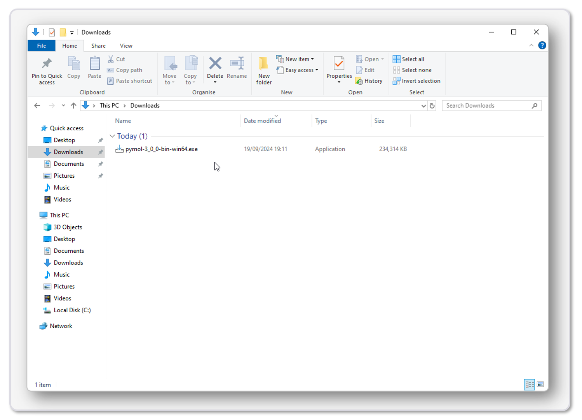Click the search magnifier icon

tap(535, 105)
